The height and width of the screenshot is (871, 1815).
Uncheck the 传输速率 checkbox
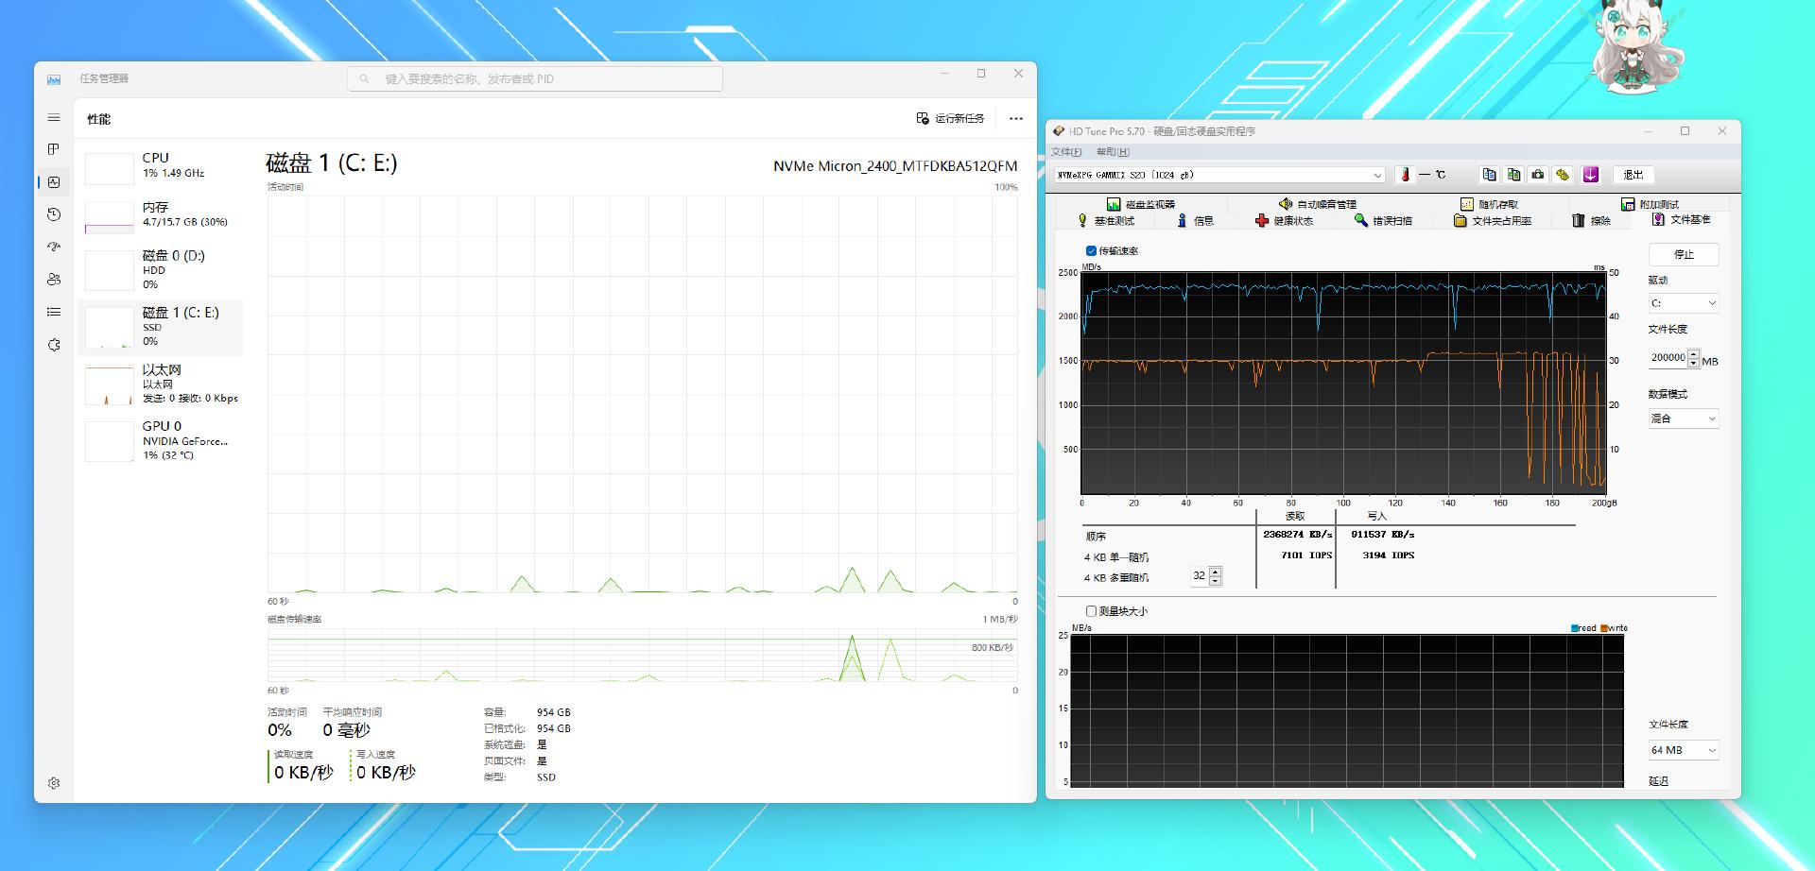tap(1091, 251)
